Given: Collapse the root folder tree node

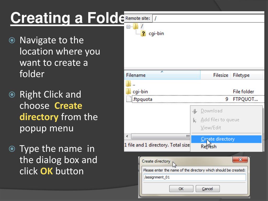Looking at the screenshot, I should [128, 27].
